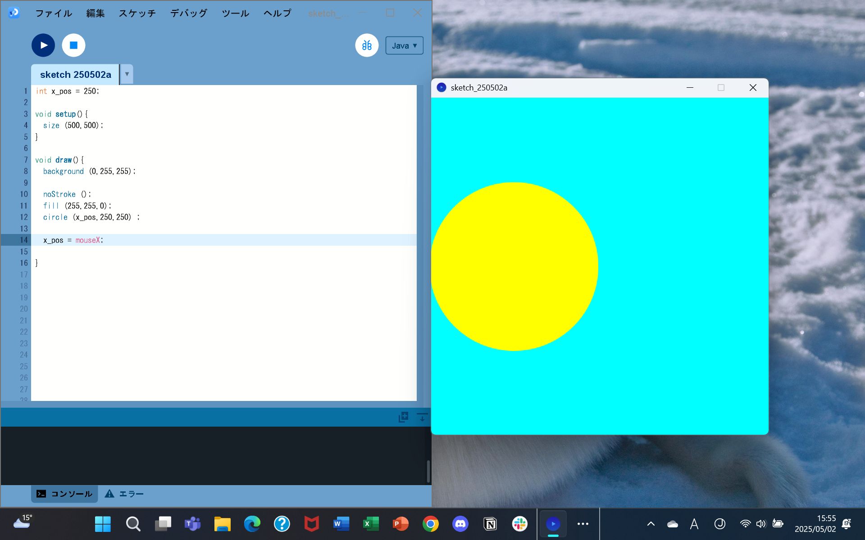Click the yellow circle in the sketch window
The width and height of the screenshot is (865, 540).
tap(514, 266)
